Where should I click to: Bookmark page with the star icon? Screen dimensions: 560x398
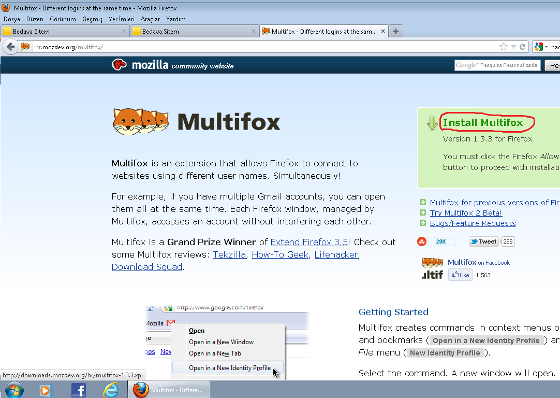(x=503, y=47)
